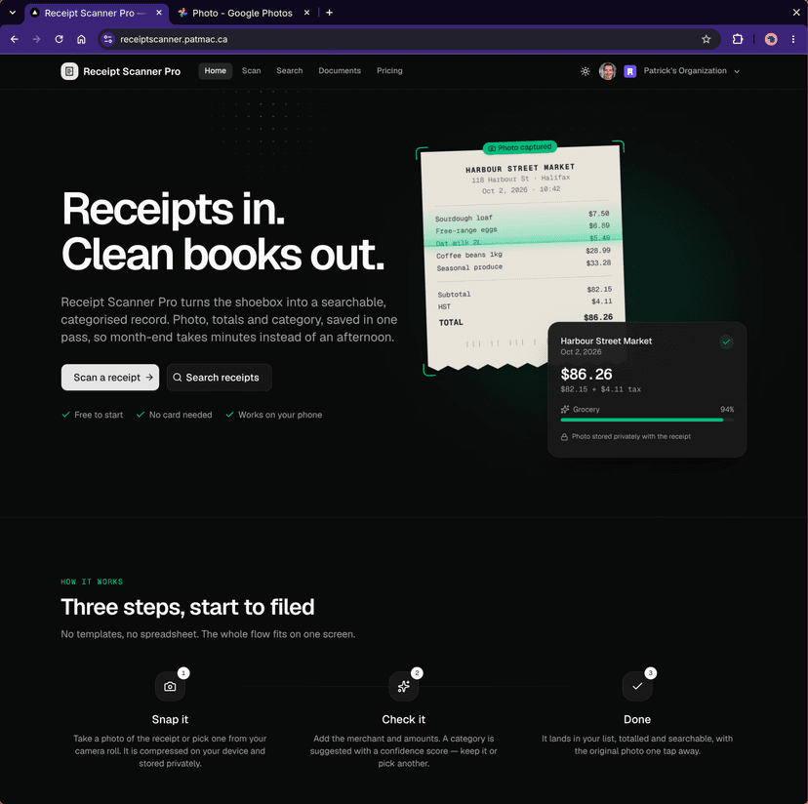Viewport: 808px width, 804px height.
Task: Open the user profile avatar
Action: (x=607, y=71)
